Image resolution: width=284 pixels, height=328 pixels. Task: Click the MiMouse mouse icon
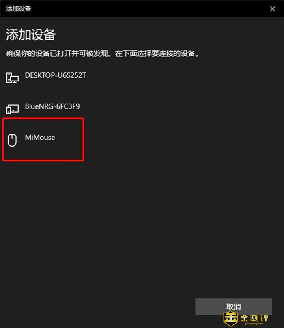tap(12, 141)
